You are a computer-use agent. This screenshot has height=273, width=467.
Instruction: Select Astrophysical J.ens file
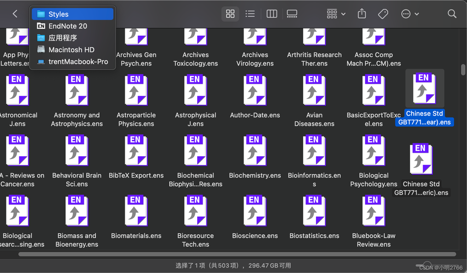(195, 101)
